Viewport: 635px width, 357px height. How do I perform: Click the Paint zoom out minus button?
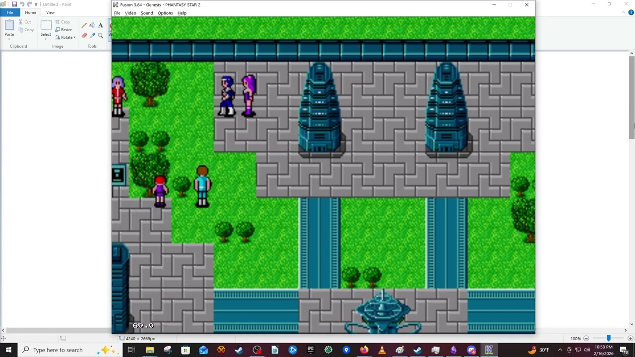pyautogui.click(x=586, y=339)
